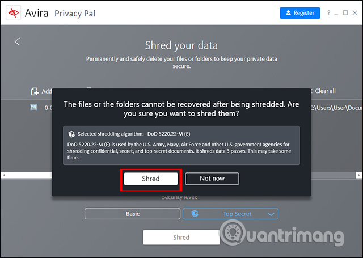Click the image file icon in the list
The width and height of the screenshot is (363, 258).
[34, 107]
